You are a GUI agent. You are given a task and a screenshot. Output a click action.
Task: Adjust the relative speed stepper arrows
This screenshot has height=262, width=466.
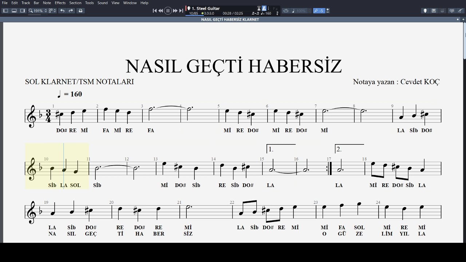309,11
